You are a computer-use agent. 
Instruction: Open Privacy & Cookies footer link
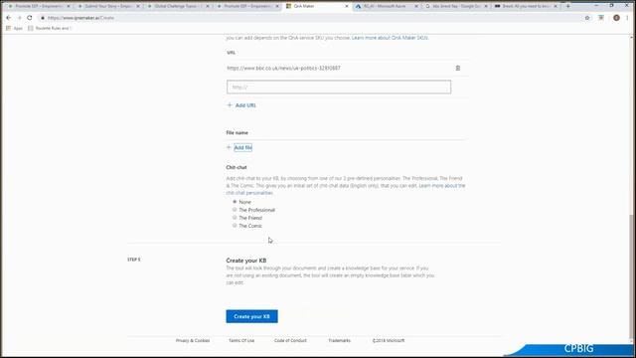[193, 340]
